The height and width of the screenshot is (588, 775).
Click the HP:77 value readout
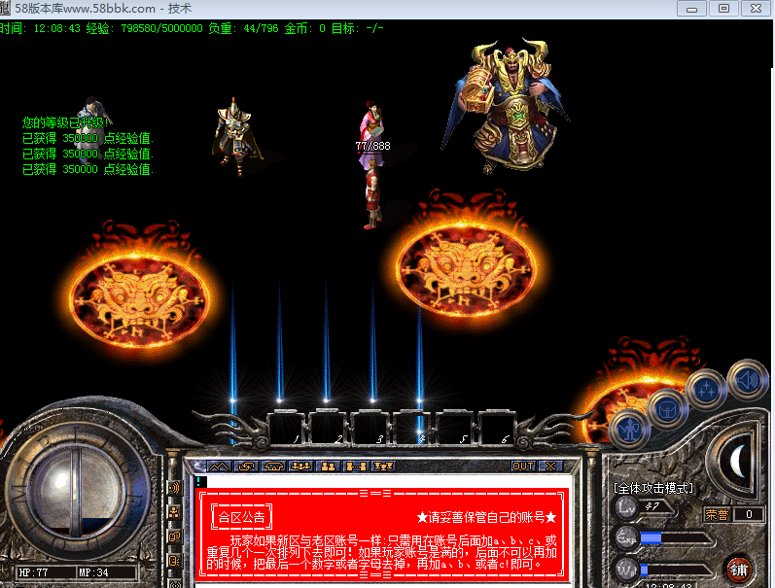coord(34,572)
